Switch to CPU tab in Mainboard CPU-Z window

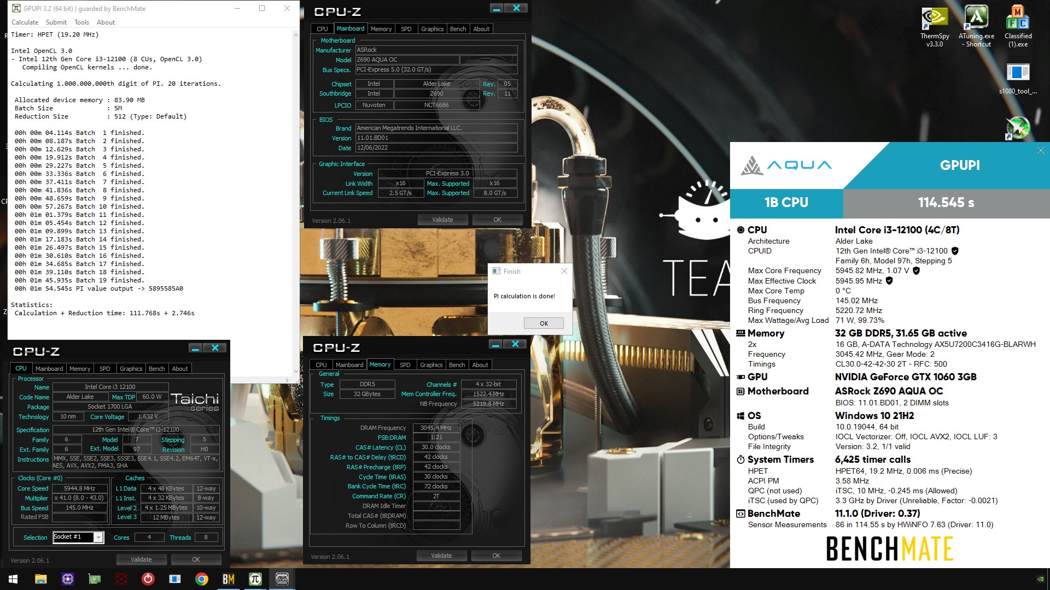coord(322,29)
